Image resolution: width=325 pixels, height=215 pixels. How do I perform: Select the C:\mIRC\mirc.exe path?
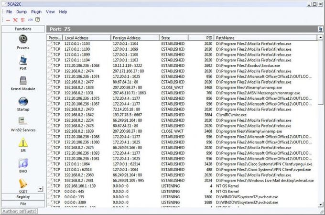(231, 115)
